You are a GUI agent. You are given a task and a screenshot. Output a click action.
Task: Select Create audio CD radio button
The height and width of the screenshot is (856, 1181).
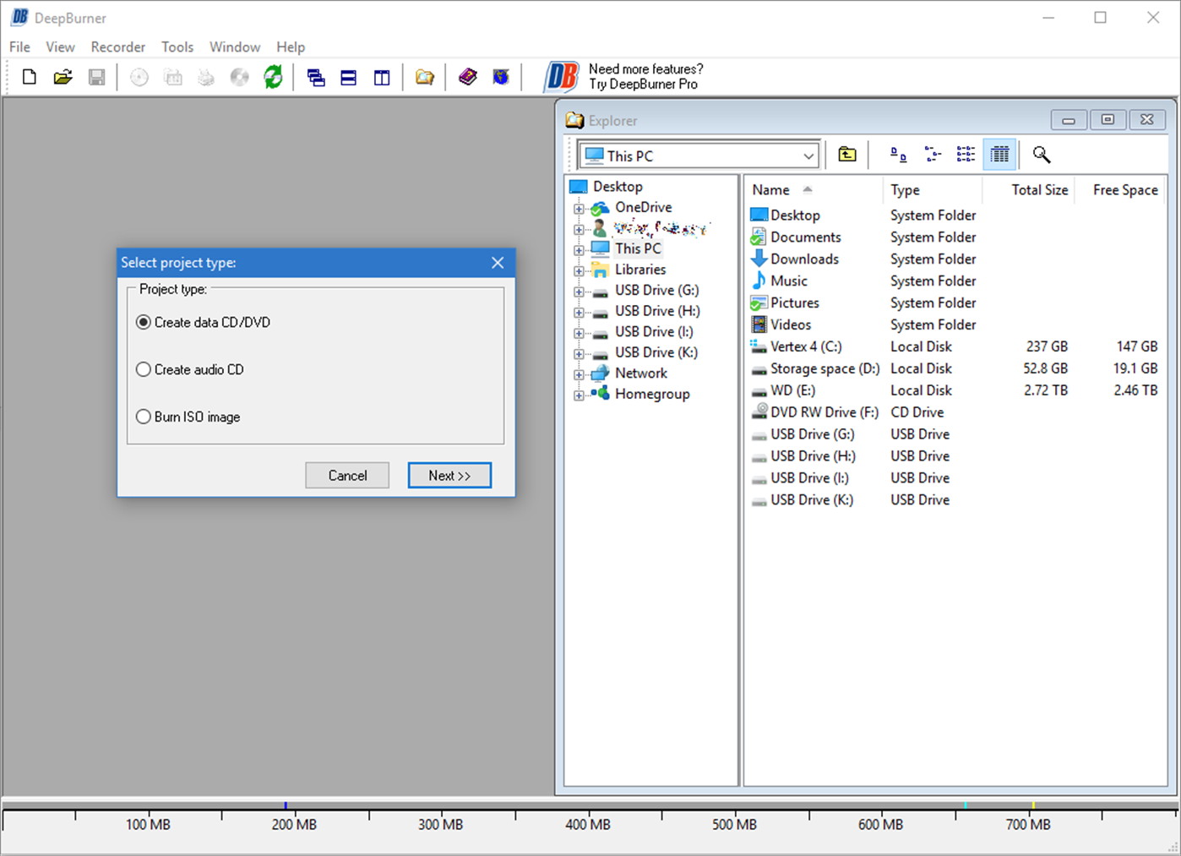144,369
